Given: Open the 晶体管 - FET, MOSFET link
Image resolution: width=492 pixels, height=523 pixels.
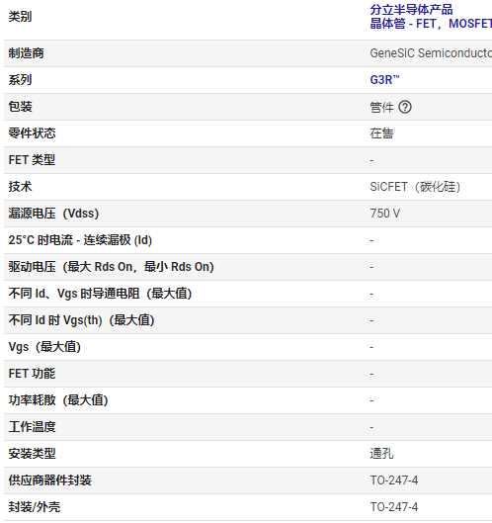Looking at the screenshot, I should (431, 24).
